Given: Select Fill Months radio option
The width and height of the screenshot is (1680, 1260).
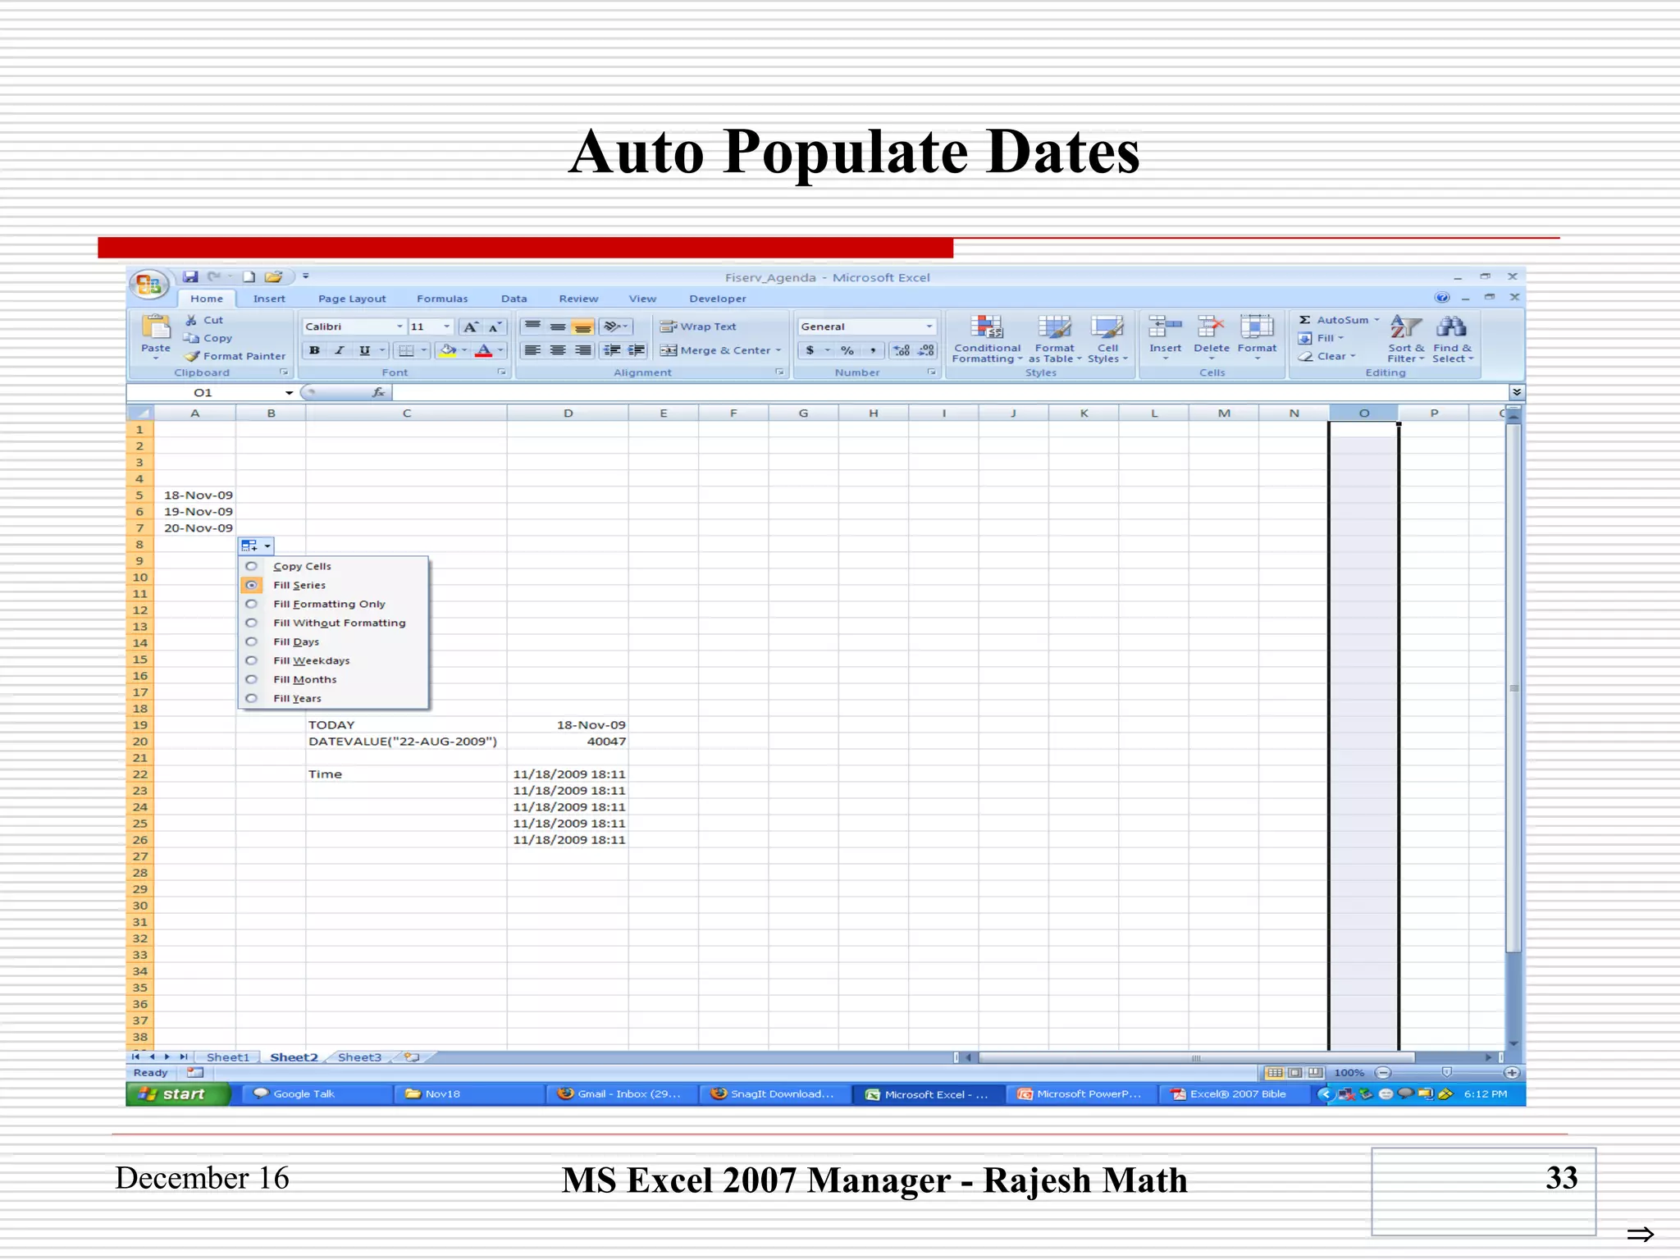Looking at the screenshot, I should [251, 679].
